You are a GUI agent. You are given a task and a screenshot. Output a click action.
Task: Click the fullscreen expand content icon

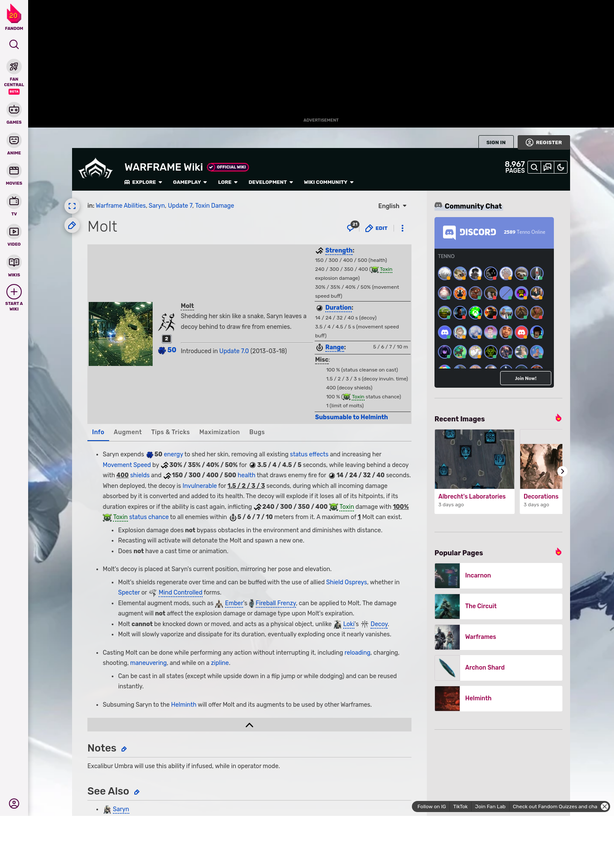click(72, 206)
